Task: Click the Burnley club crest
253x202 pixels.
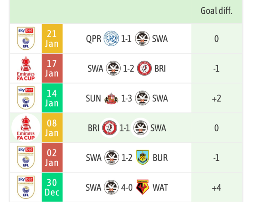Action: (x=142, y=158)
